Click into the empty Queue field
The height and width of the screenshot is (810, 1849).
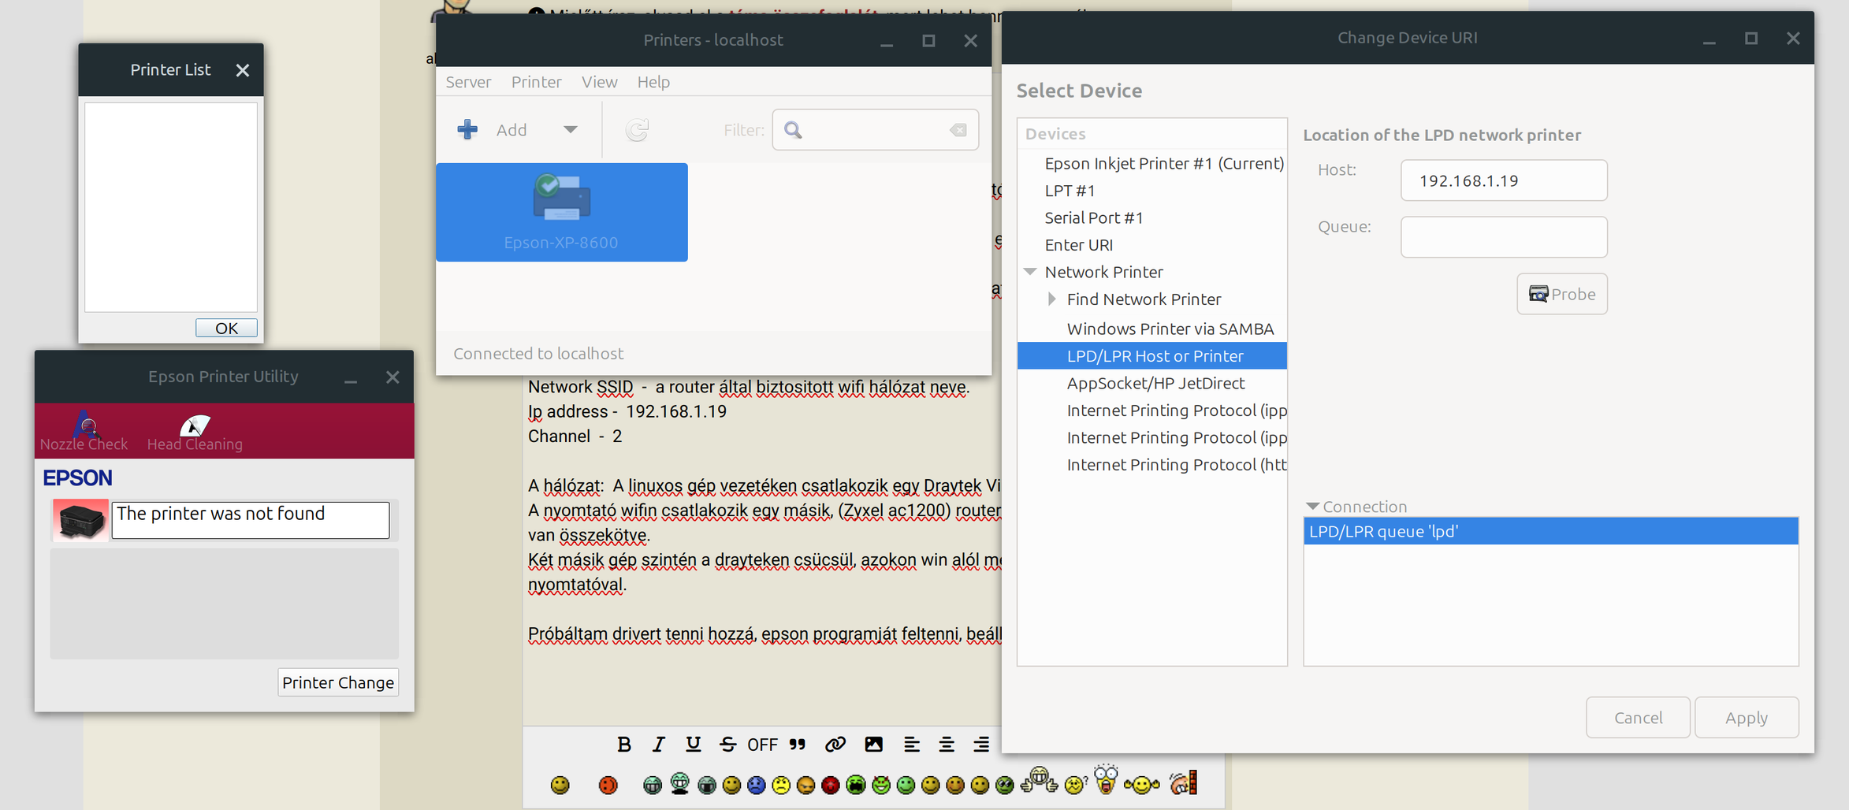click(x=1504, y=237)
